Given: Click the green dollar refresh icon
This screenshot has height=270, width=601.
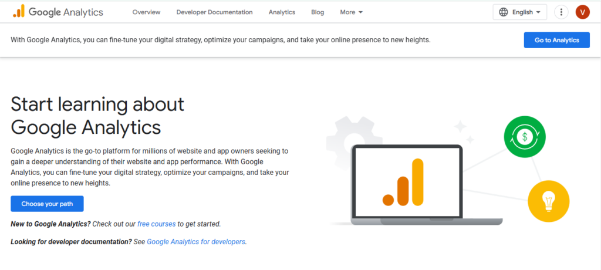Looking at the screenshot, I should 525,137.
